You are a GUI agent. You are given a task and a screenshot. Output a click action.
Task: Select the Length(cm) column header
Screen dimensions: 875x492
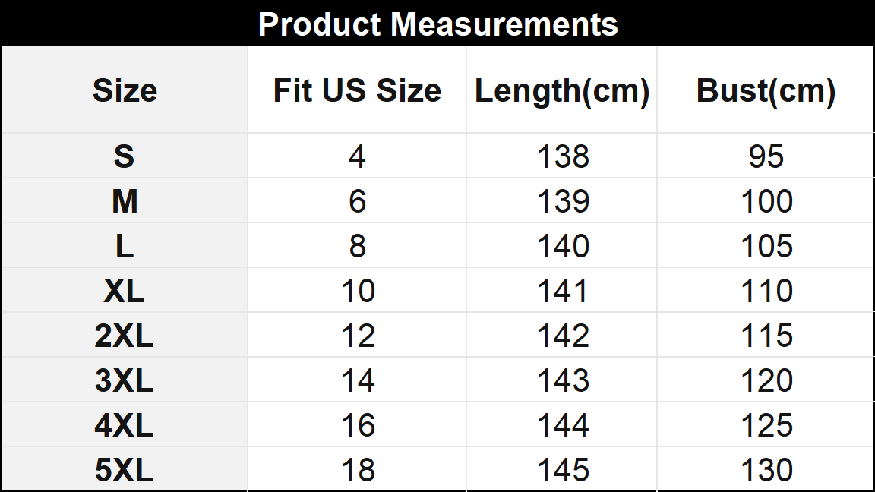562,90
